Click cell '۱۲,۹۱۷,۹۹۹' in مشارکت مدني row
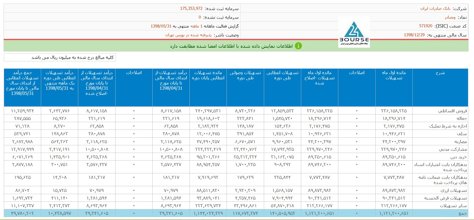474x220 pixels. click(x=22, y=149)
